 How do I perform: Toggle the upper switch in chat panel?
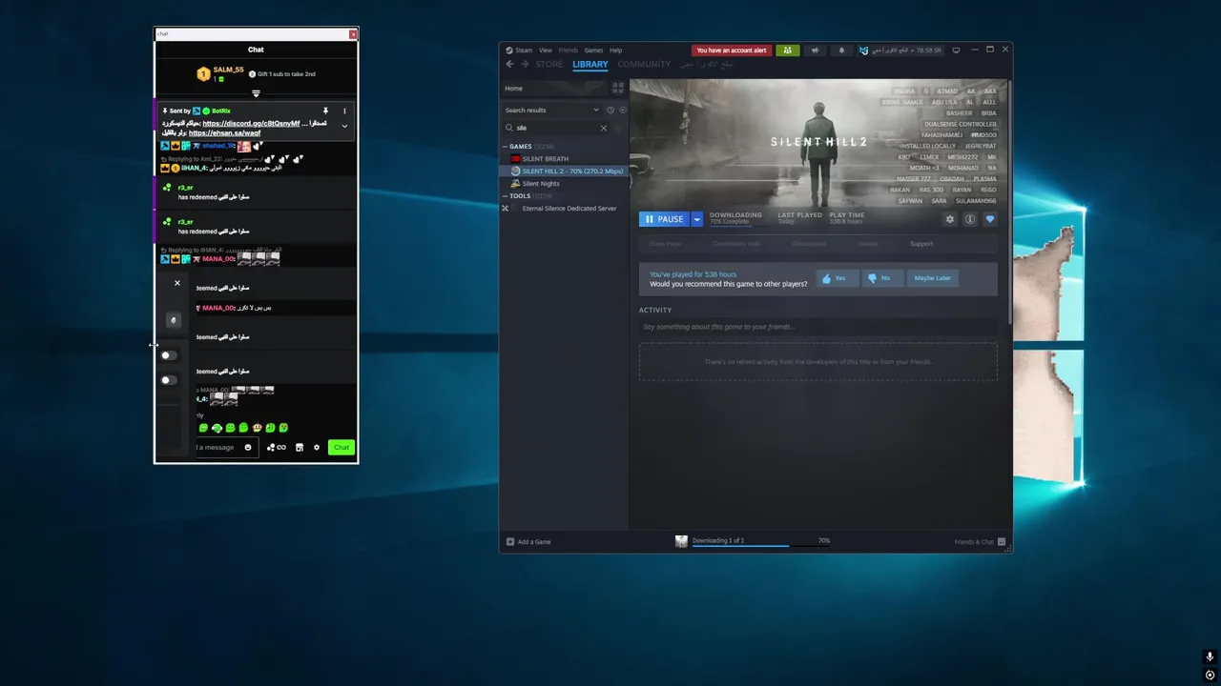pyautogui.click(x=169, y=355)
